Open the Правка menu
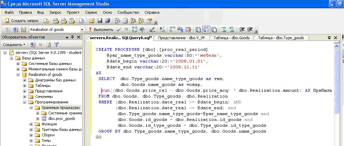This screenshot has width=344, height=146. coord(25,12)
